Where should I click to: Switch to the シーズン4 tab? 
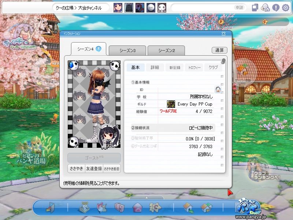click(89, 49)
